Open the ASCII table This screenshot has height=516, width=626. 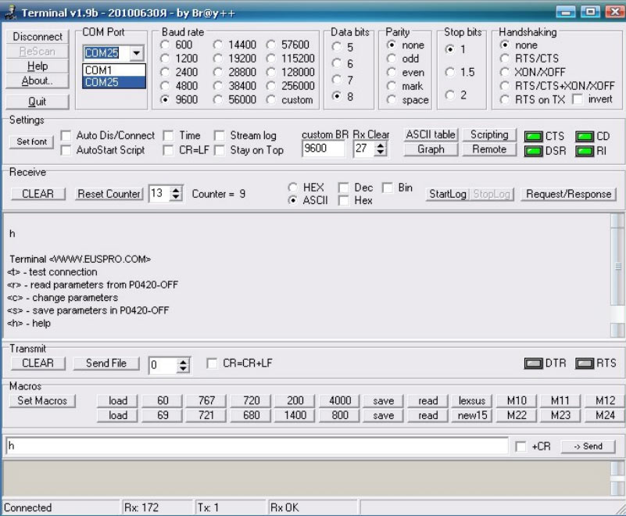(431, 135)
